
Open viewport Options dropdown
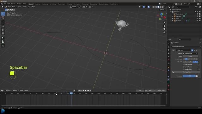tap(163, 10)
